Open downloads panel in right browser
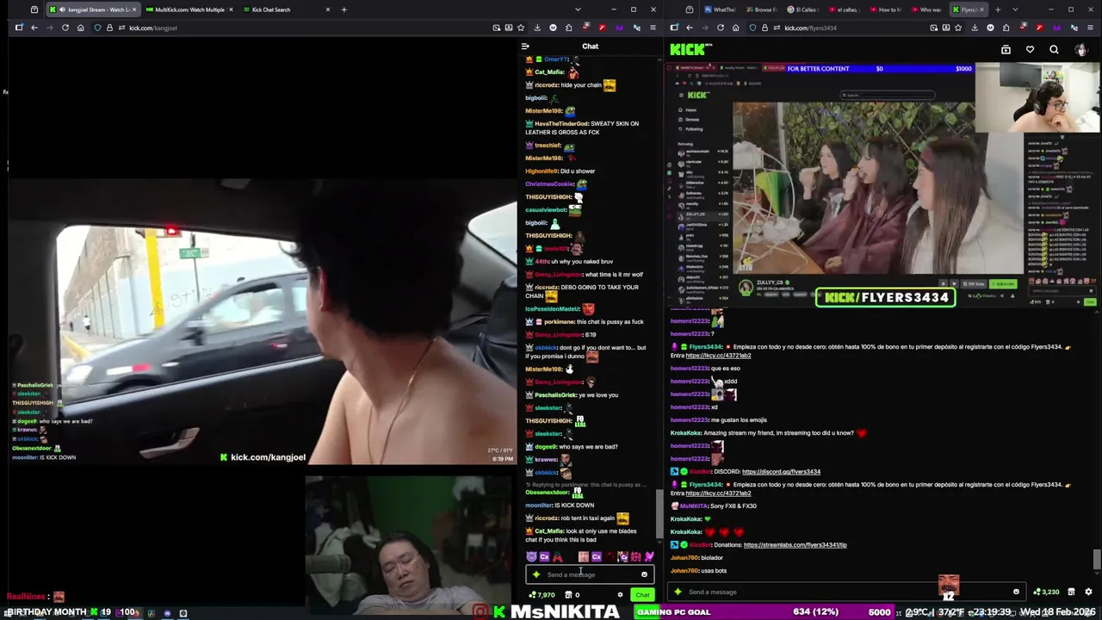Image resolution: width=1102 pixels, height=620 pixels. pyautogui.click(x=975, y=28)
